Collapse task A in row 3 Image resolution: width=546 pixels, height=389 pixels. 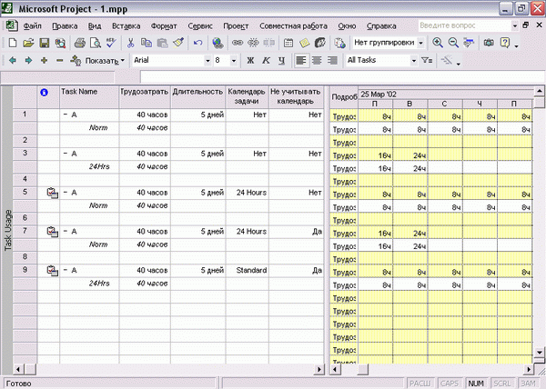(66, 154)
